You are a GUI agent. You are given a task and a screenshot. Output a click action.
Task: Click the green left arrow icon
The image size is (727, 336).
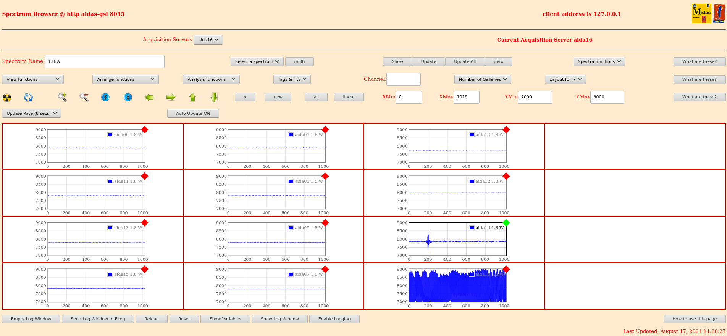[149, 97]
